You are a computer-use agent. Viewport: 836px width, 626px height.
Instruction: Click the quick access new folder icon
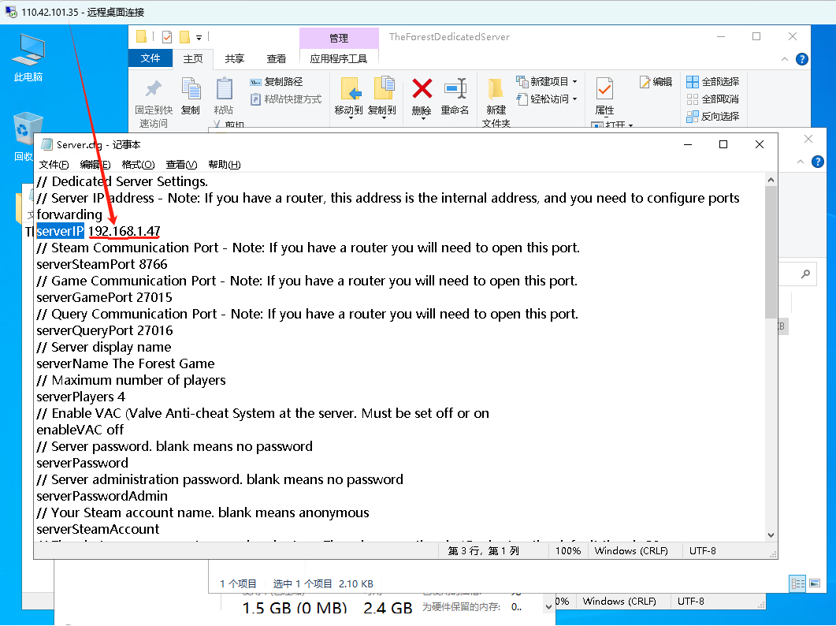pos(184,37)
